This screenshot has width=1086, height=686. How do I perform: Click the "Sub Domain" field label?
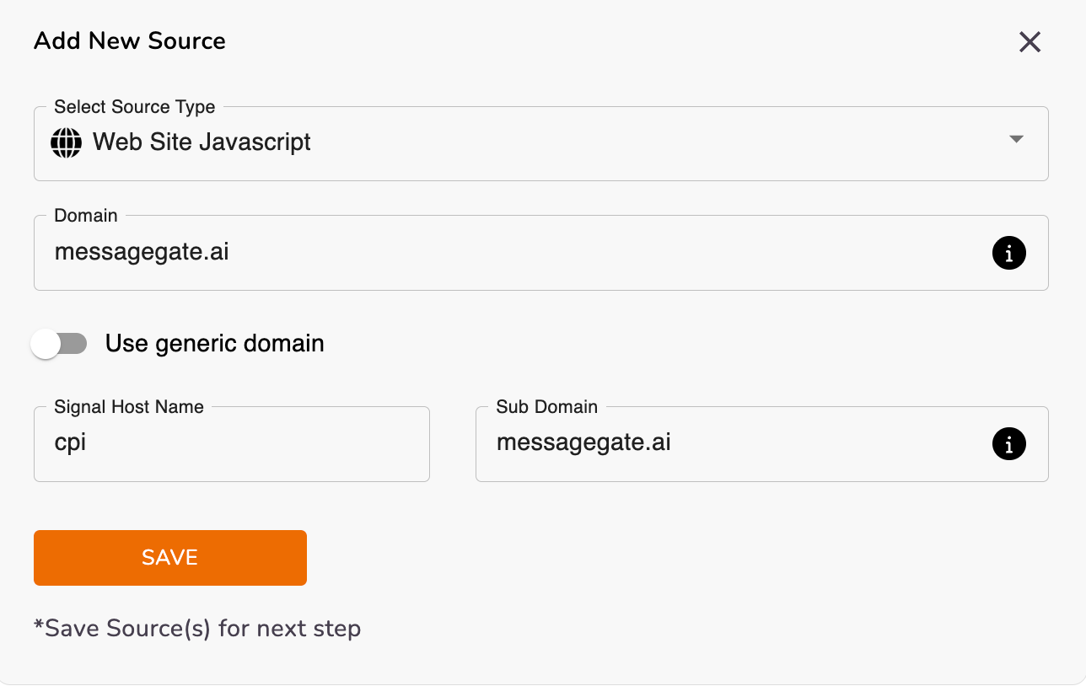[547, 407]
